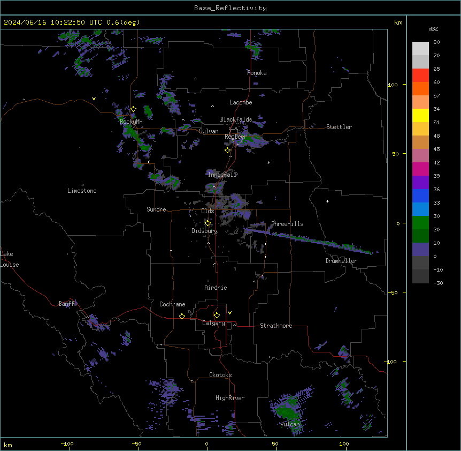Select the blue 36 dBZ color swatch
The image size is (461, 451).
(x=420, y=196)
